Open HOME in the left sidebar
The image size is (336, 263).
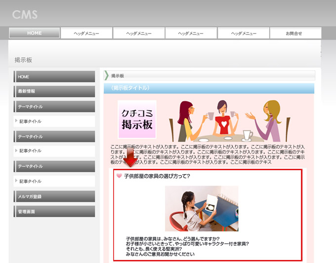click(x=54, y=77)
